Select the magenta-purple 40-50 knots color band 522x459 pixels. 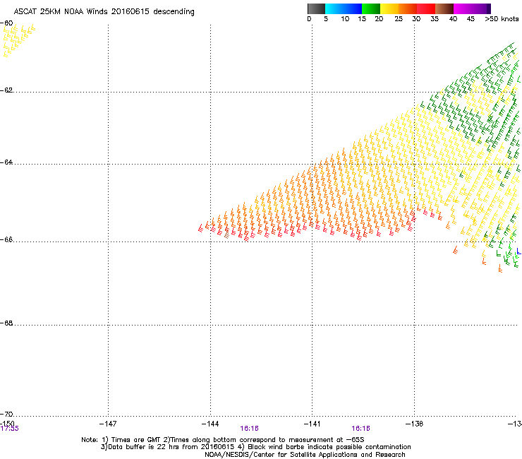472,8
